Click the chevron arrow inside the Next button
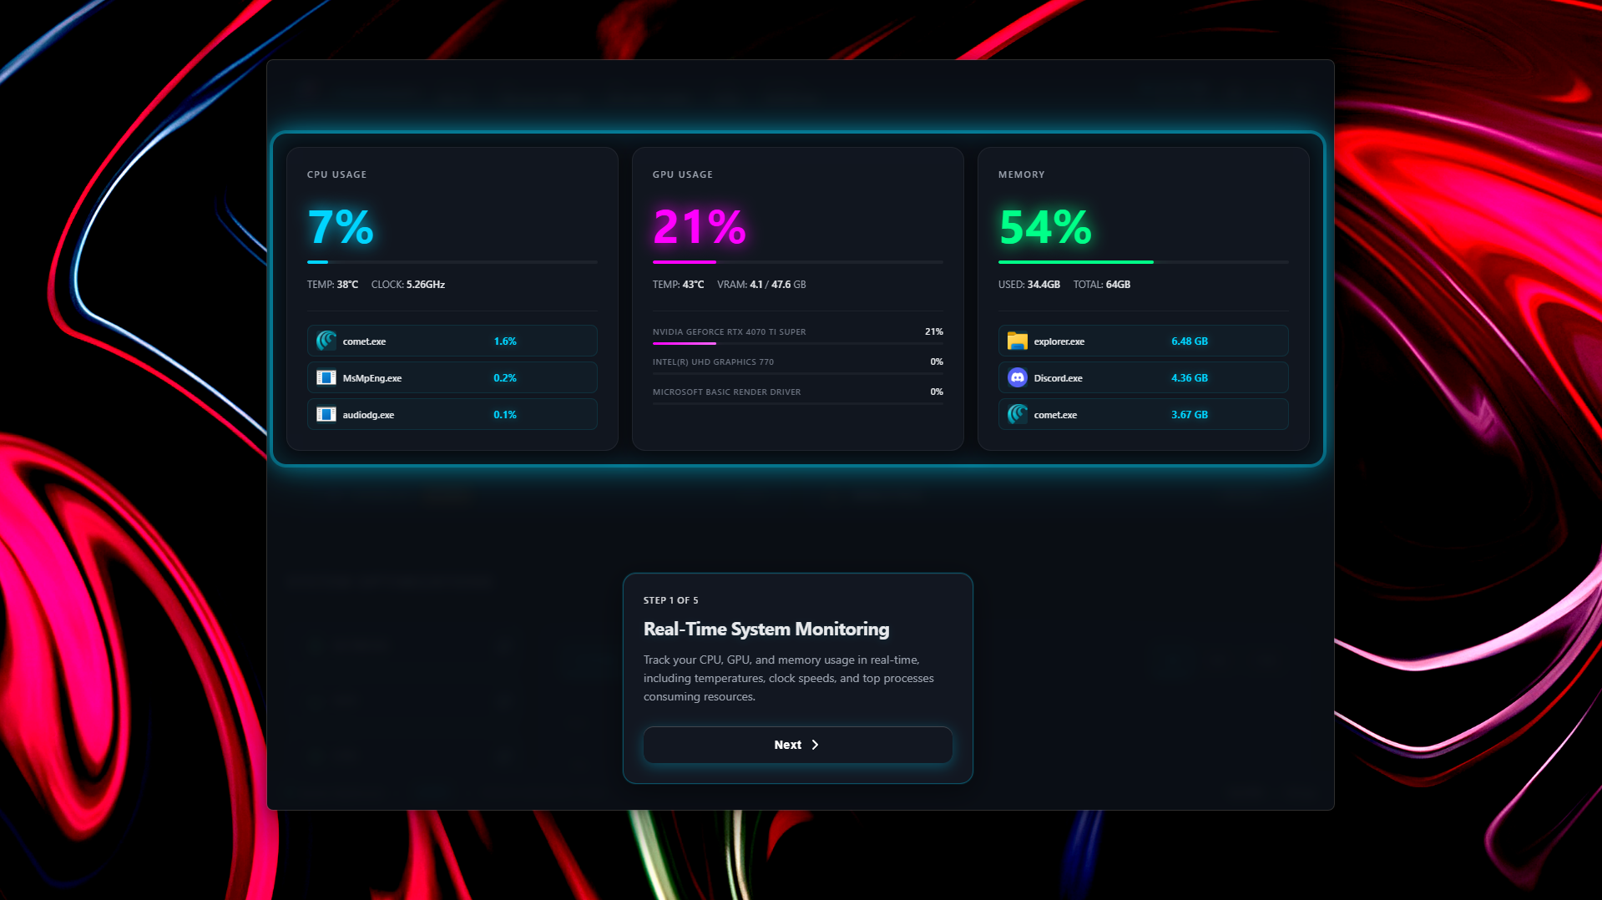 pos(816,745)
